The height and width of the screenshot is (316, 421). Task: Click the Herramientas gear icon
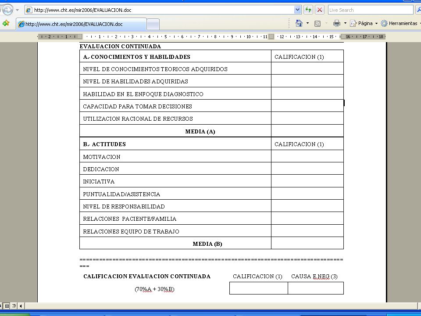click(384, 23)
